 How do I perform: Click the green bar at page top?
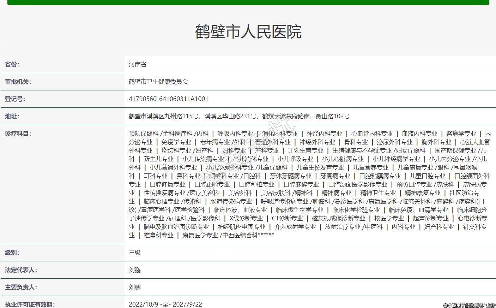(248, 2)
